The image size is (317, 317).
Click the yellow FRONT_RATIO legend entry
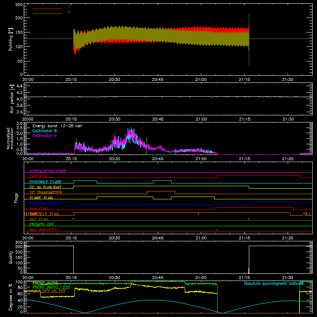[45, 283]
